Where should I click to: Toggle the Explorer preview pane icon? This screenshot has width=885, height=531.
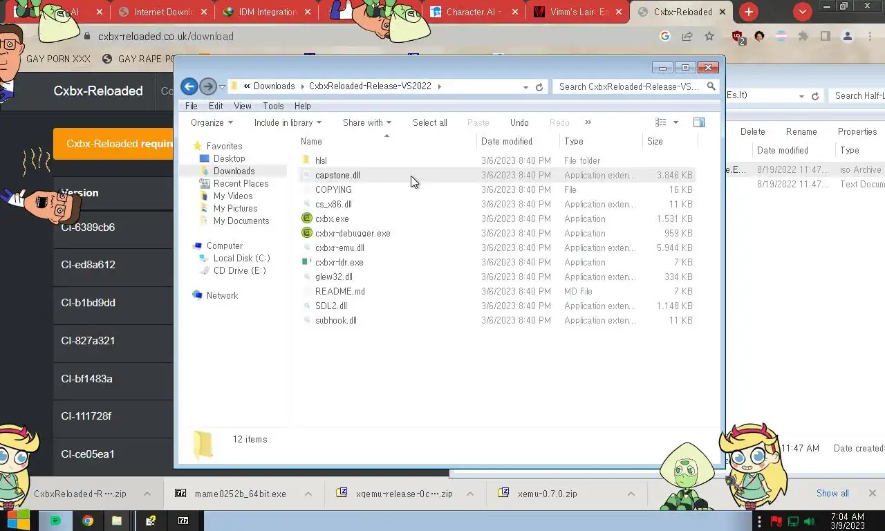pos(699,122)
